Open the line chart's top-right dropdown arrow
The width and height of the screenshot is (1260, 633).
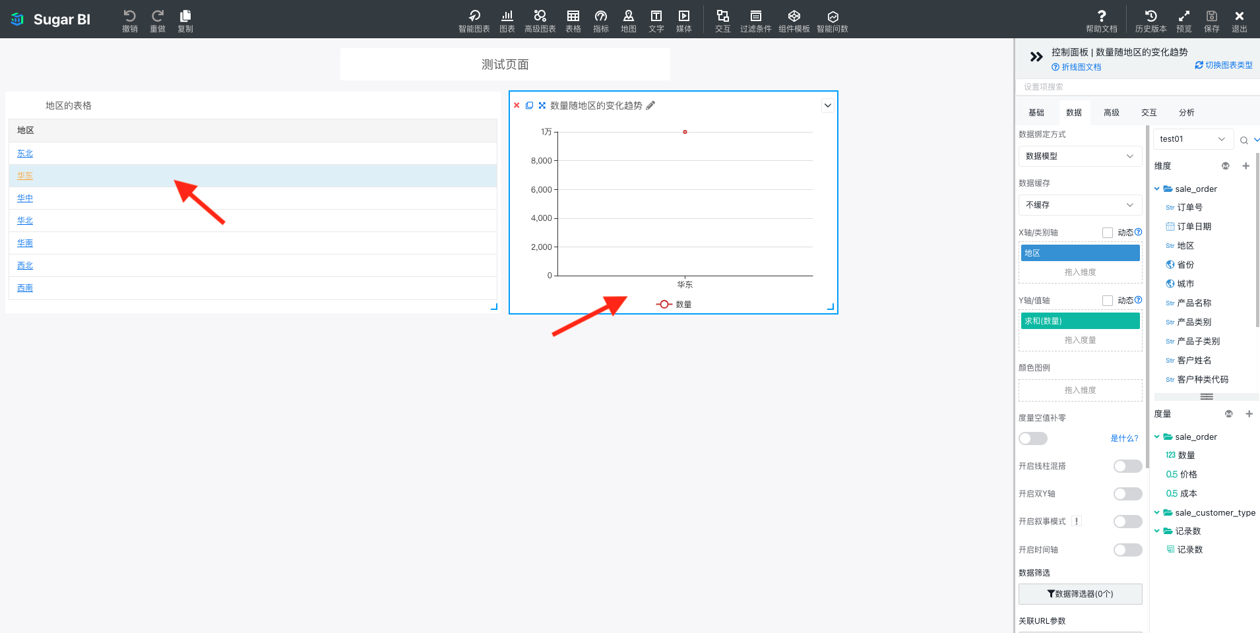tap(828, 105)
